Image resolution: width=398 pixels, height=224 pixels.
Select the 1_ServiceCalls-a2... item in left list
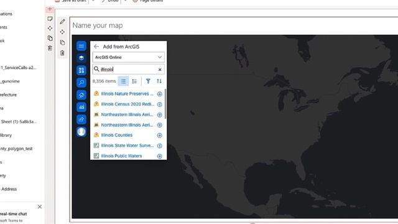pos(18,68)
